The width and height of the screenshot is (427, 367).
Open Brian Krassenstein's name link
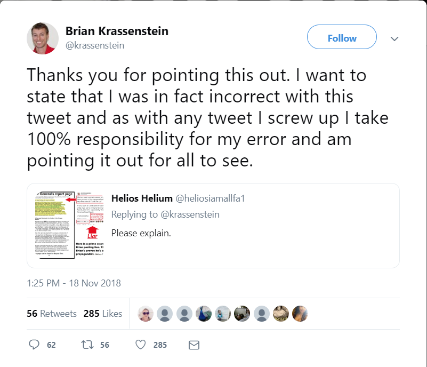point(117,31)
